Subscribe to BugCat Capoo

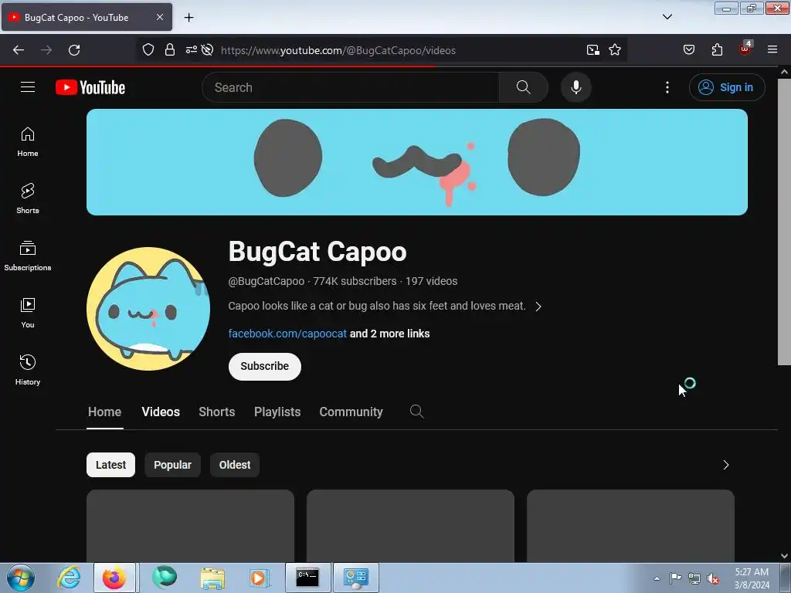[265, 367]
